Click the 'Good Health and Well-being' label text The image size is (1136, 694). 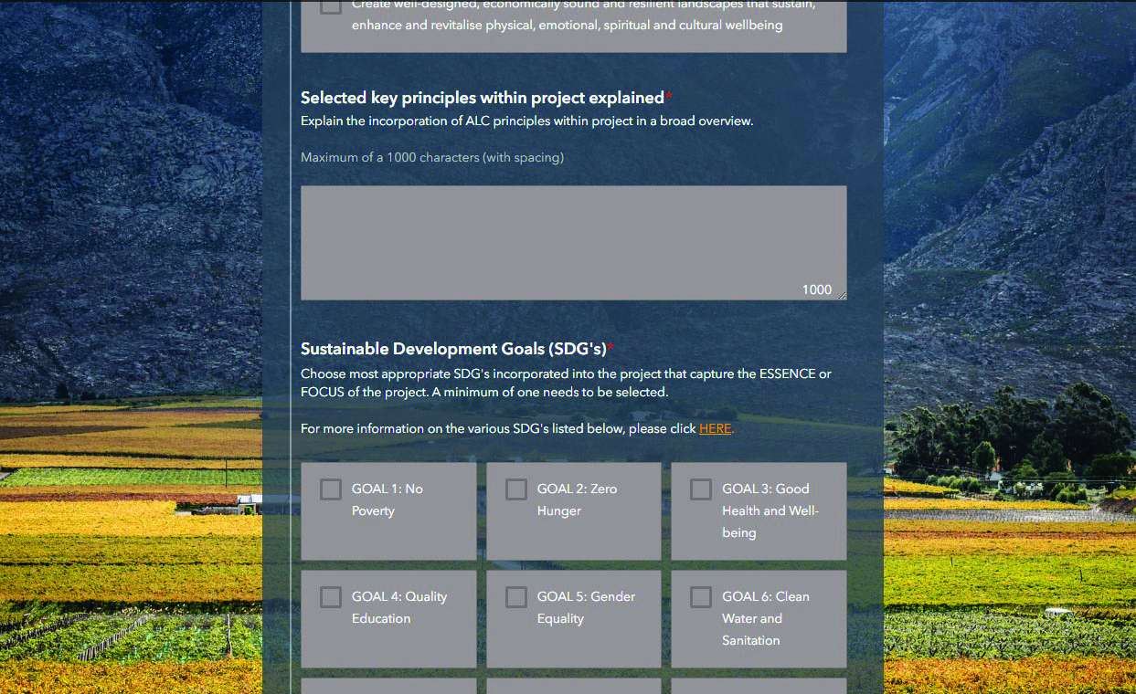(770, 510)
